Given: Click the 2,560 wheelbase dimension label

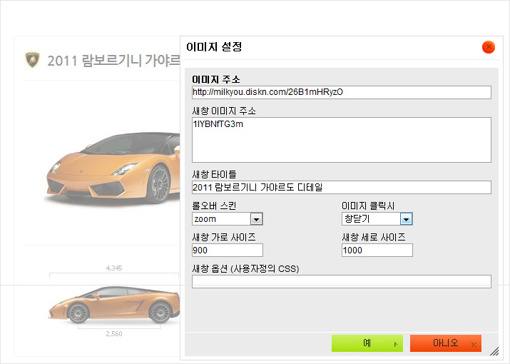Looking at the screenshot, I should click(x=114, y=334).
